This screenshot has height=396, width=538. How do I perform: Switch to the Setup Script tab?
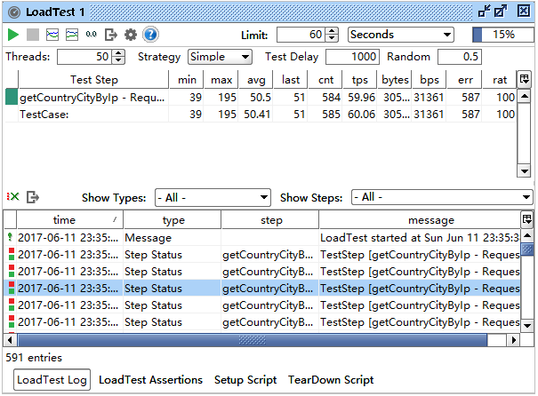tap(245, 379)
